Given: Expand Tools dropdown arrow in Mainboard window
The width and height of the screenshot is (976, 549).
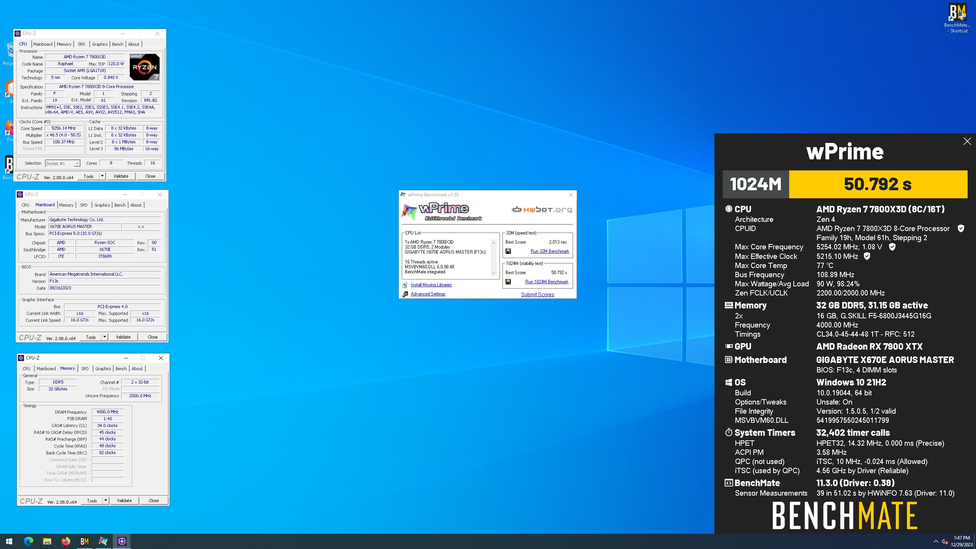Looking at the screenshot, I should tap(104, 337).
